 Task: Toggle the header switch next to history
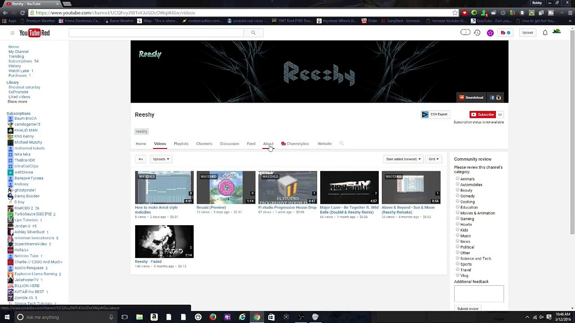coord(465,32)
